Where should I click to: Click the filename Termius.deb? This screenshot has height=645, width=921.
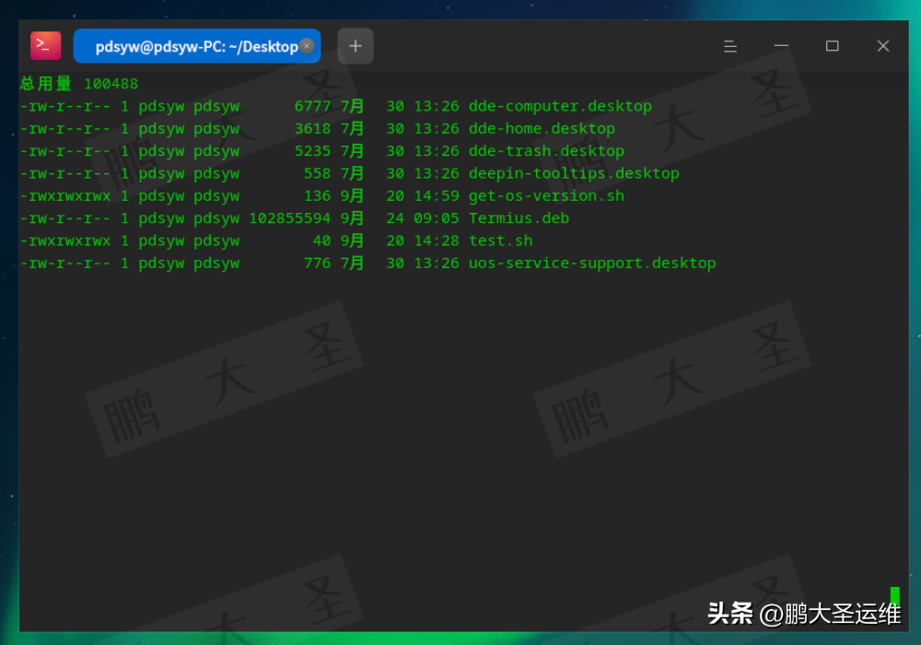[519, 218]
